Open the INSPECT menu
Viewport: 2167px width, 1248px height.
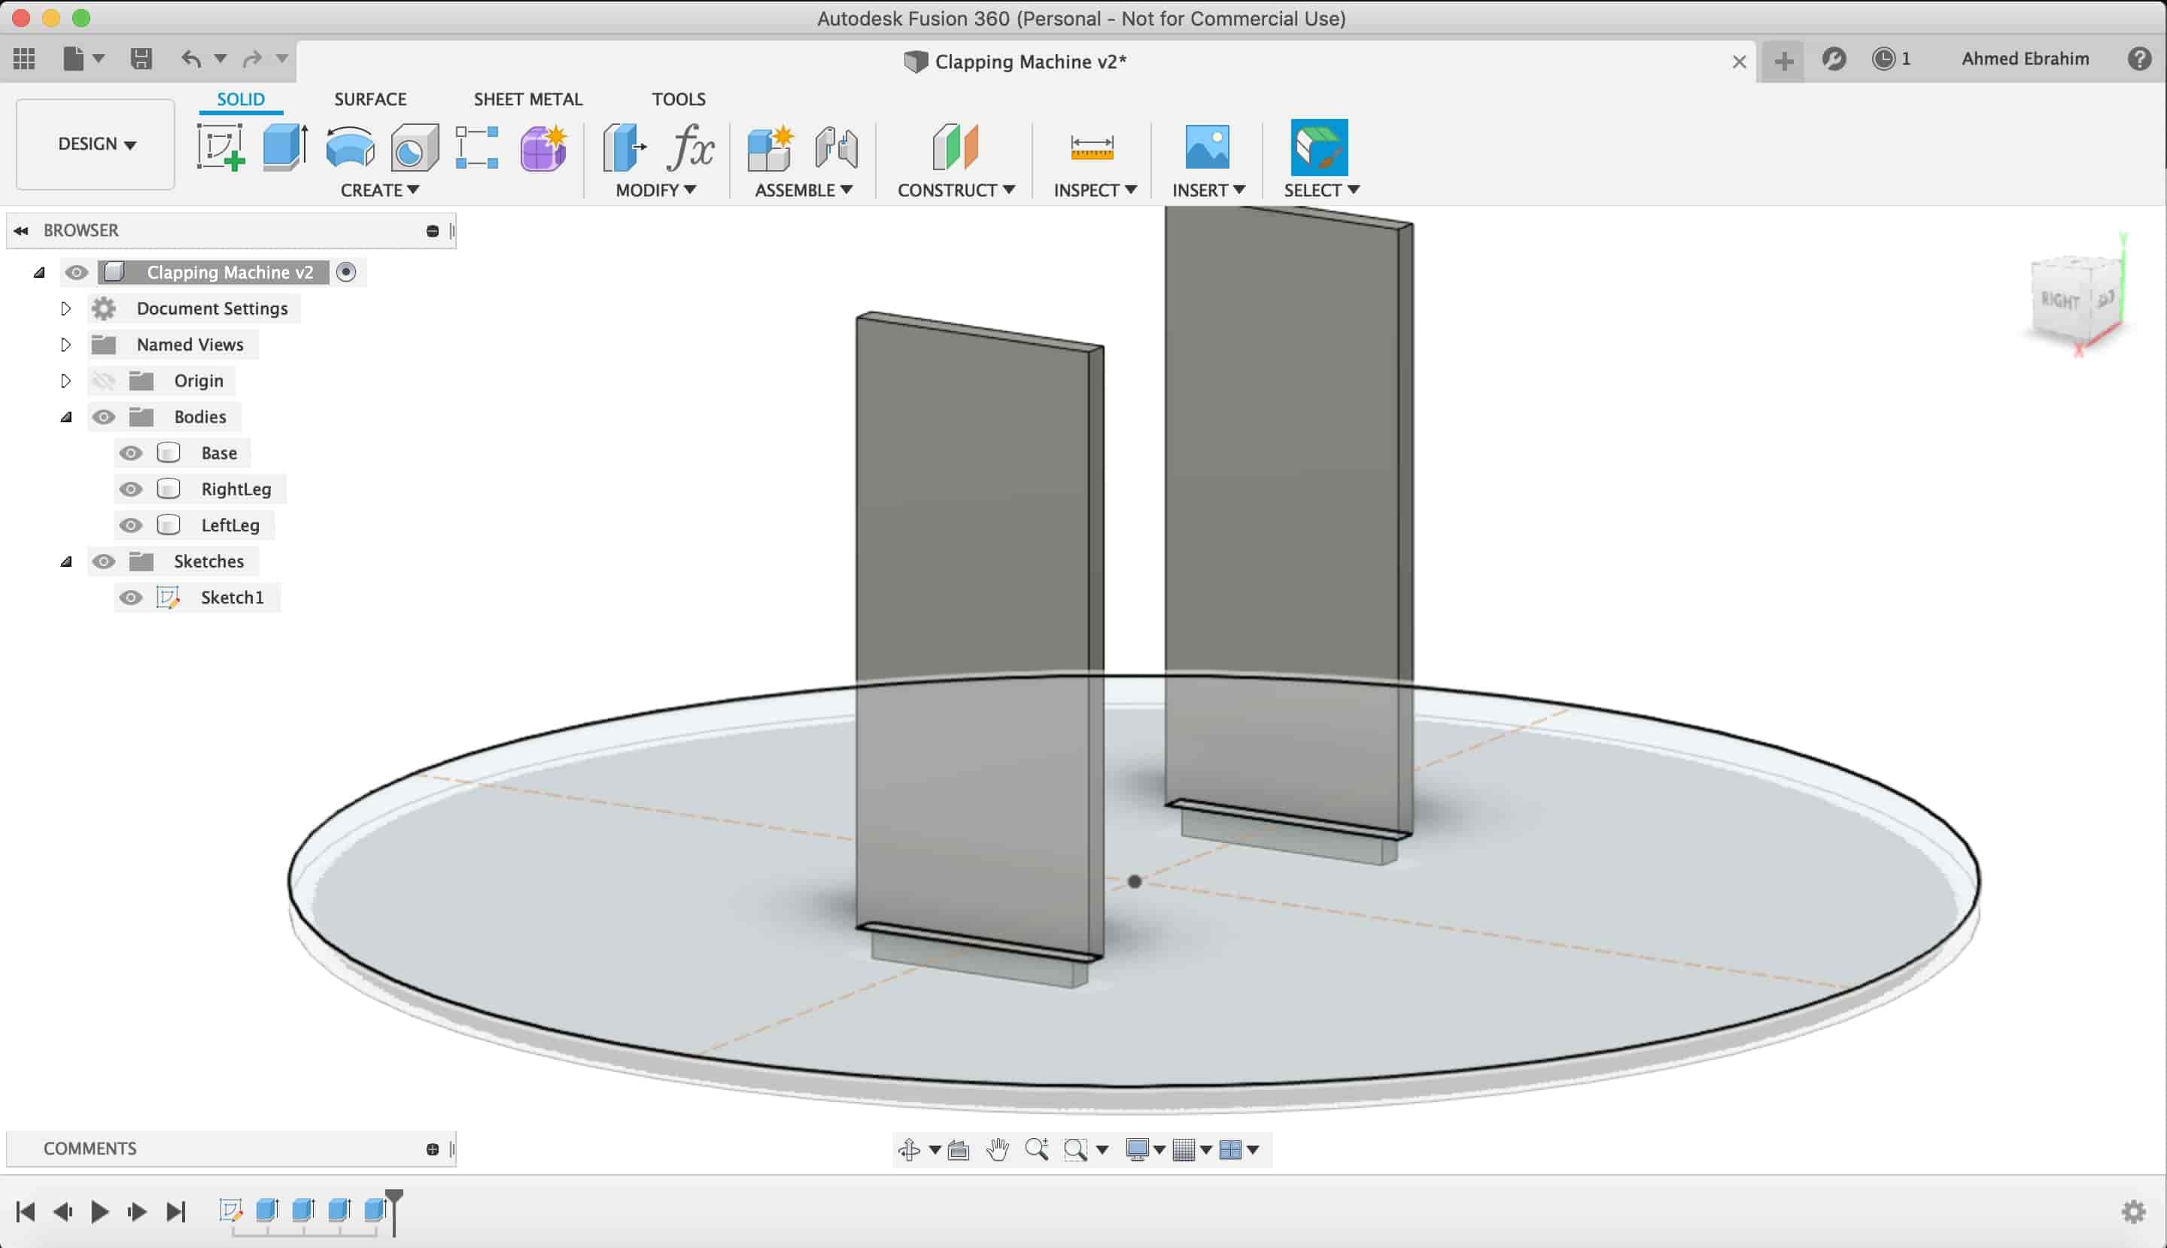coord(1095,190)
